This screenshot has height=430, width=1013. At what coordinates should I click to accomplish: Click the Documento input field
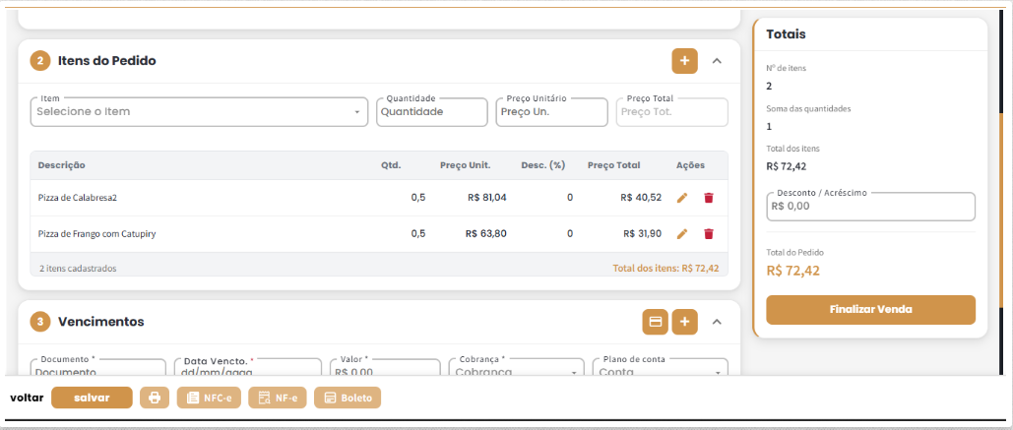pyautogui.click(x=98, y=367)
